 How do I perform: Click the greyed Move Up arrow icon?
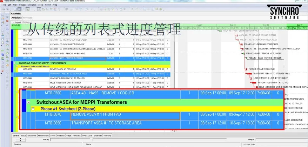[7, 73]
